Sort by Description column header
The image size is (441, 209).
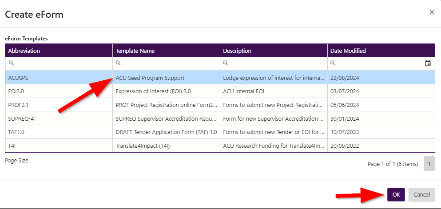point(237,51)
